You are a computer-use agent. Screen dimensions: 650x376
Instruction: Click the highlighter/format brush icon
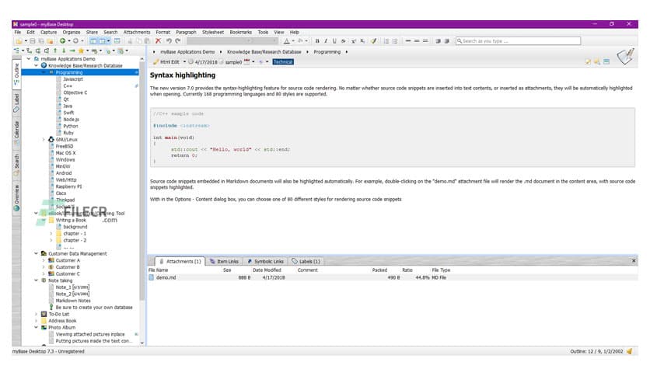click(x=373, y=41)
